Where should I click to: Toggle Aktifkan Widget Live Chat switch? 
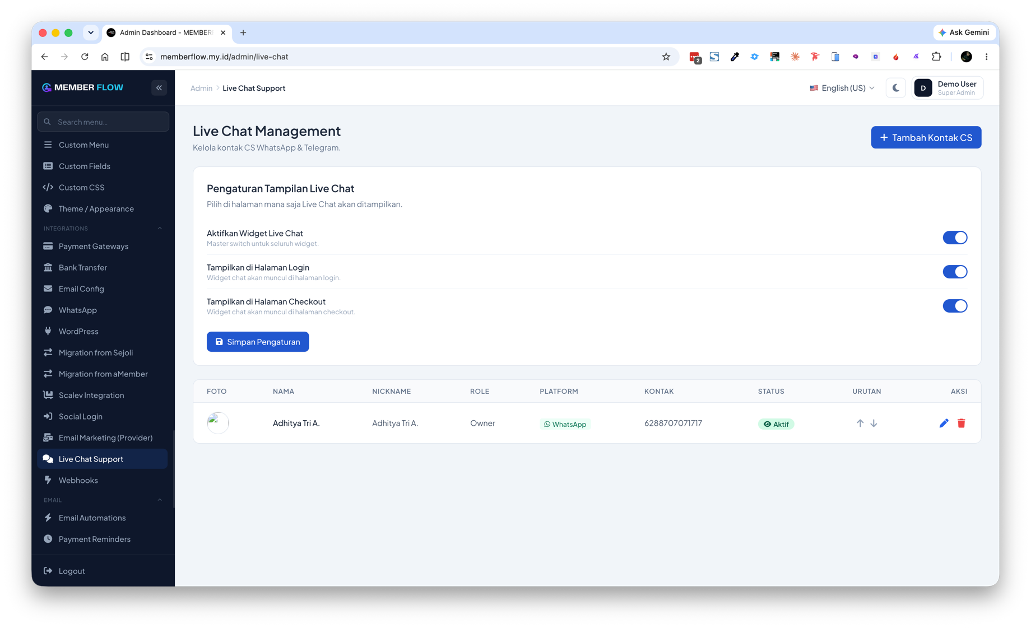click(955, 238)
